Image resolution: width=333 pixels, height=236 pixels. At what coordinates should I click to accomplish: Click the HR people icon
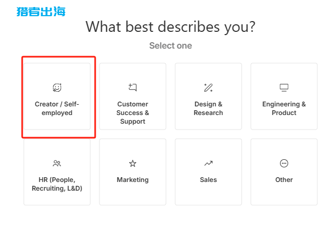point(57,163)
